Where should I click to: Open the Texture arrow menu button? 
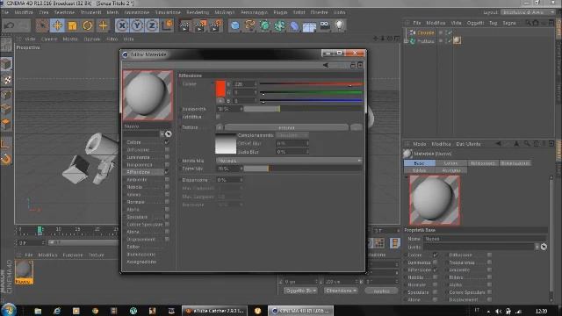pos(220,127)
